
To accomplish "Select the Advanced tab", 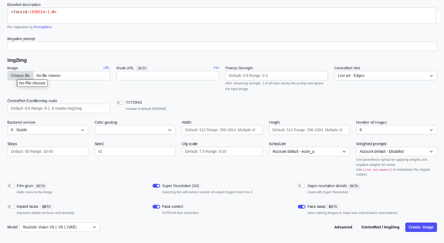I will coord(343,227).
